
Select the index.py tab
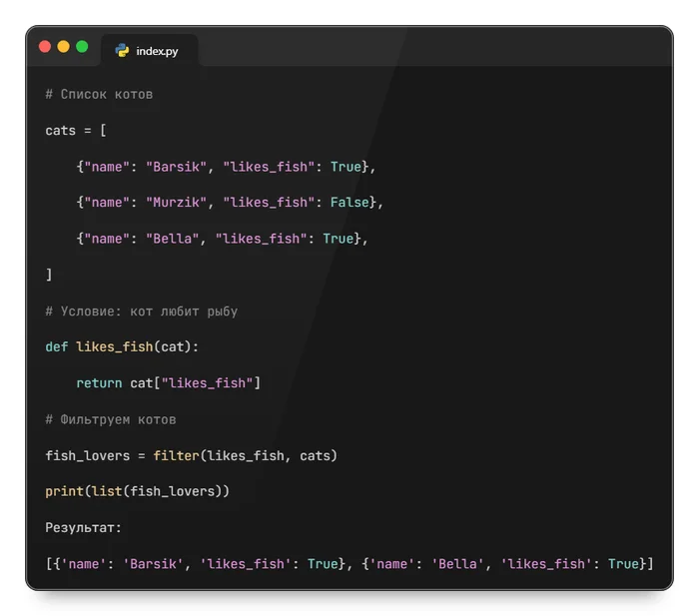pos(150,51)
